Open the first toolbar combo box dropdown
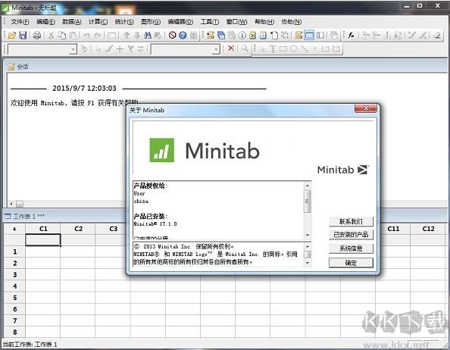This screenshot has width=450, height=350. coord(73,49)
